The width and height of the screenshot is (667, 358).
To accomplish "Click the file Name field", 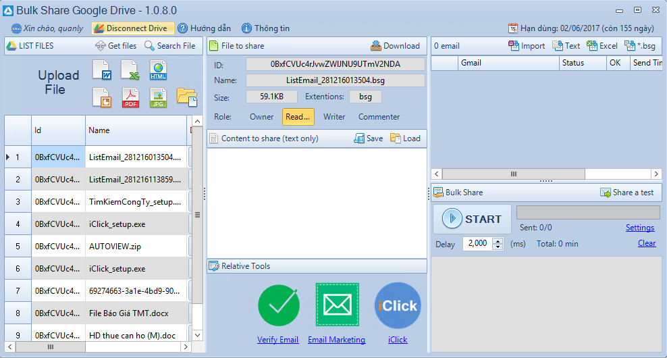I will point(336,80).
